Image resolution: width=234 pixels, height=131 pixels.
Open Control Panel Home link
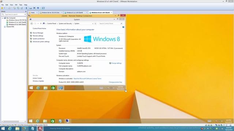coord(39,28)
